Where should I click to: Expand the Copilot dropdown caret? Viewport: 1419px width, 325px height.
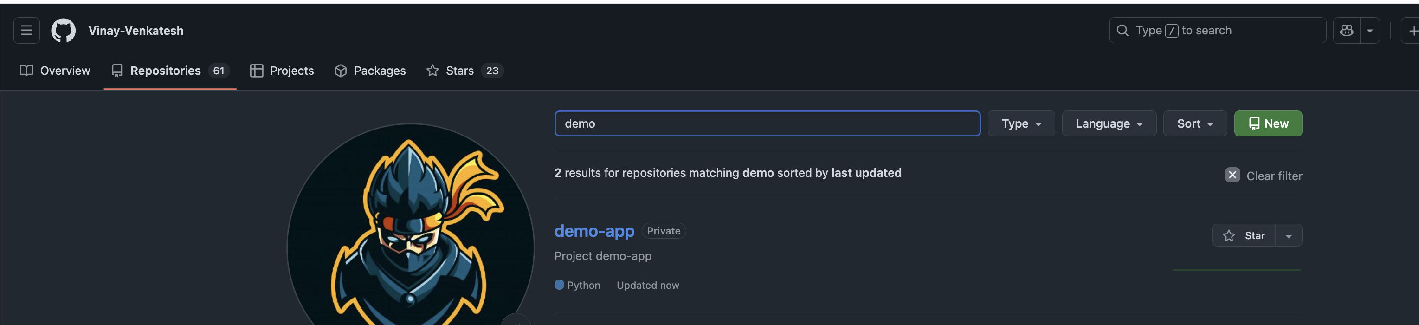1369,31
